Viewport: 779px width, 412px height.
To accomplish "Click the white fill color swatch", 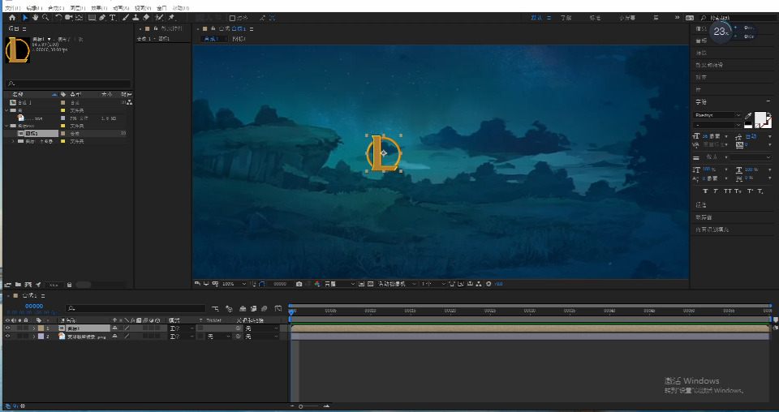I will click(760, 118).
